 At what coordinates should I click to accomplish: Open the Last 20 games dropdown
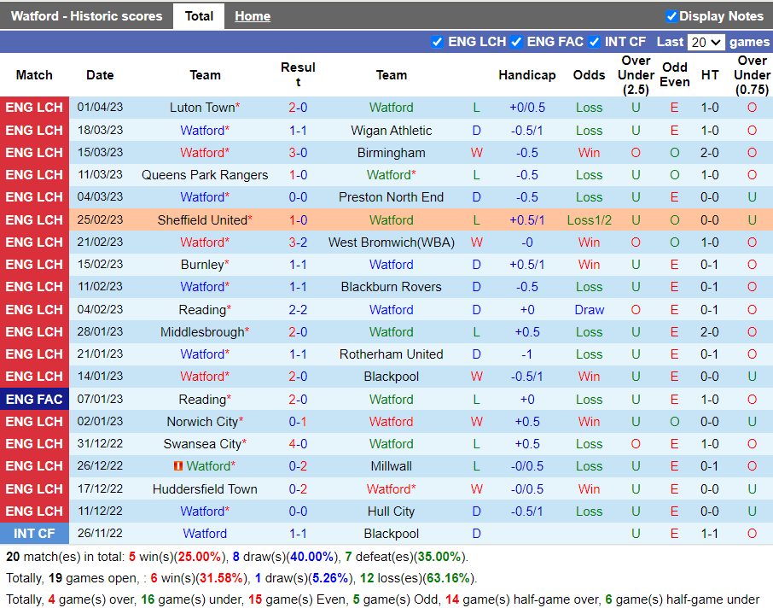(706, 42)
